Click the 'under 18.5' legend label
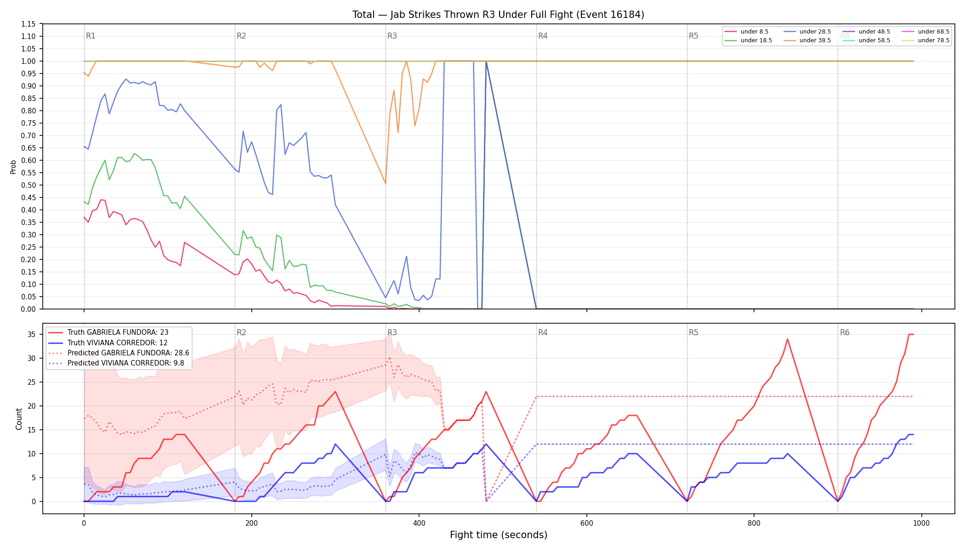 [756, 40]
